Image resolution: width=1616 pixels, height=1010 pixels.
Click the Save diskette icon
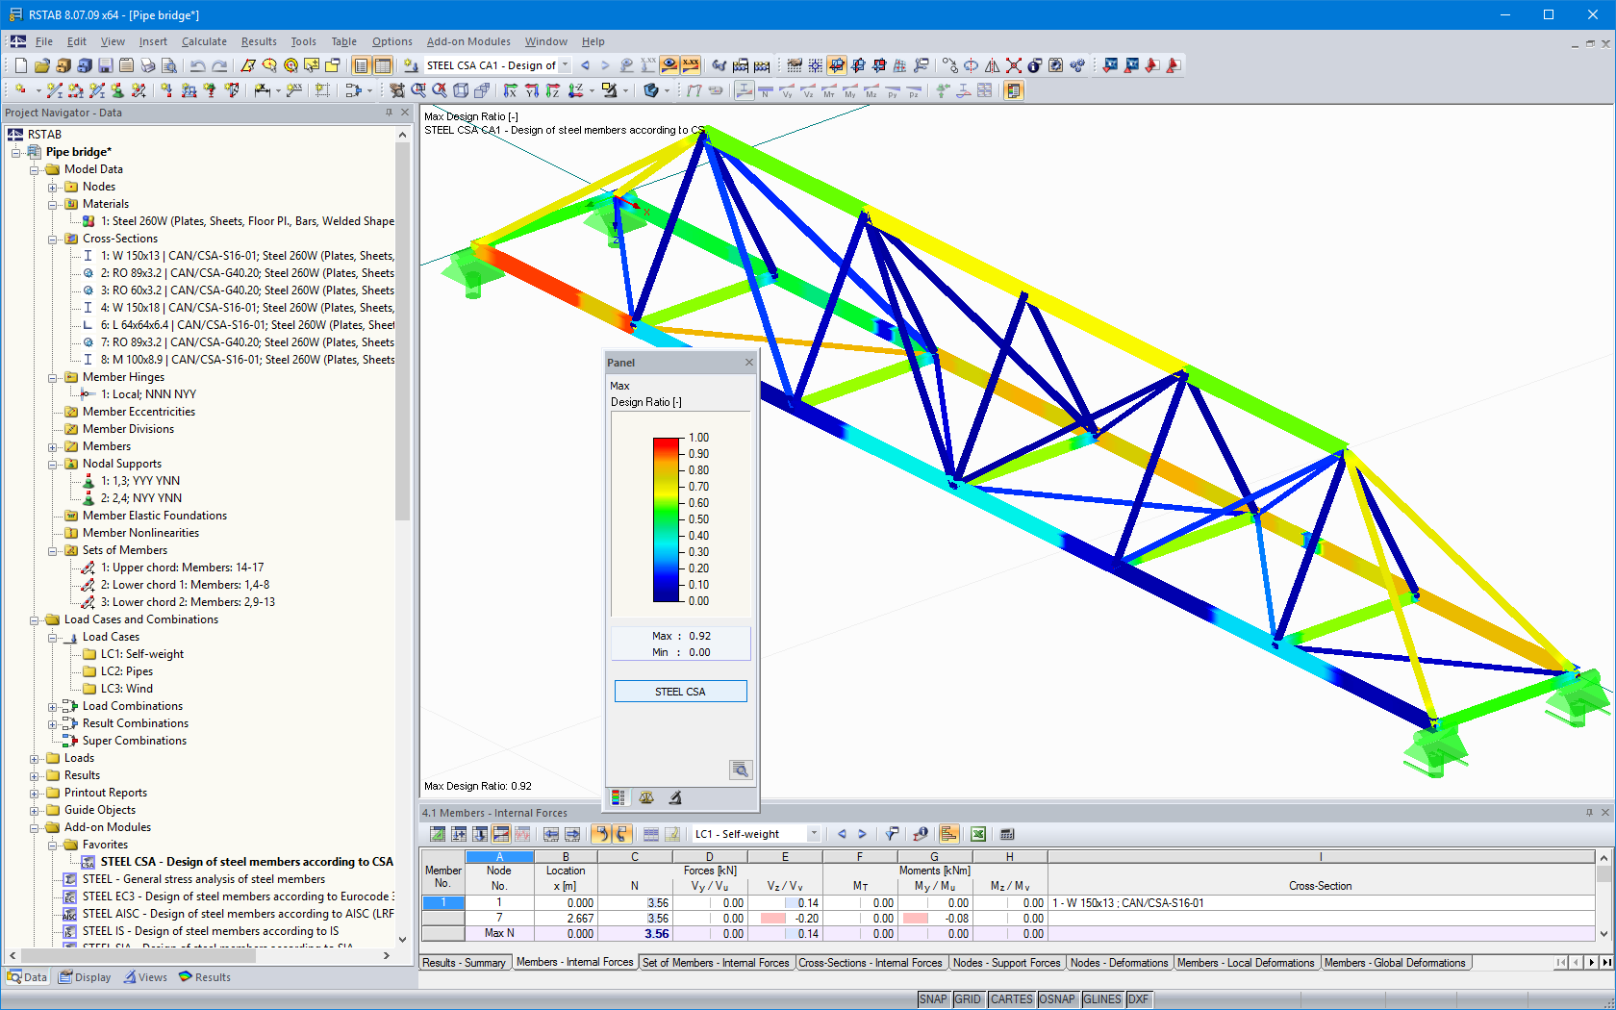(105, 65)
